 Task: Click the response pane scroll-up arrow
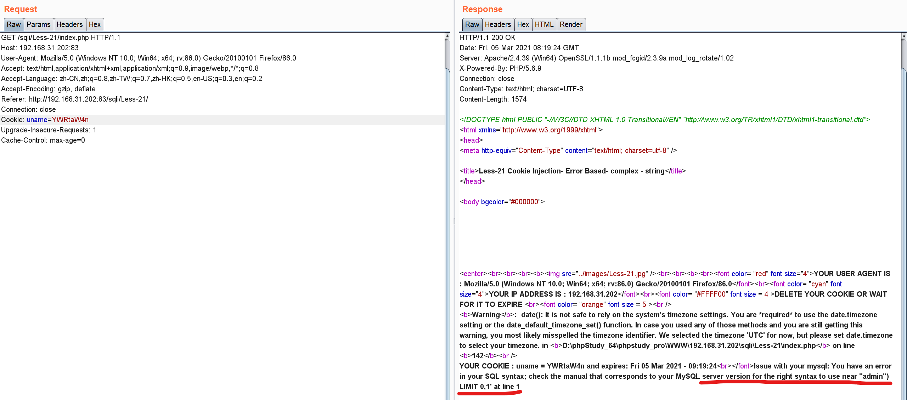tap(904, 36)
